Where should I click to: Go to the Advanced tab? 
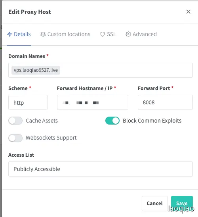141,34
